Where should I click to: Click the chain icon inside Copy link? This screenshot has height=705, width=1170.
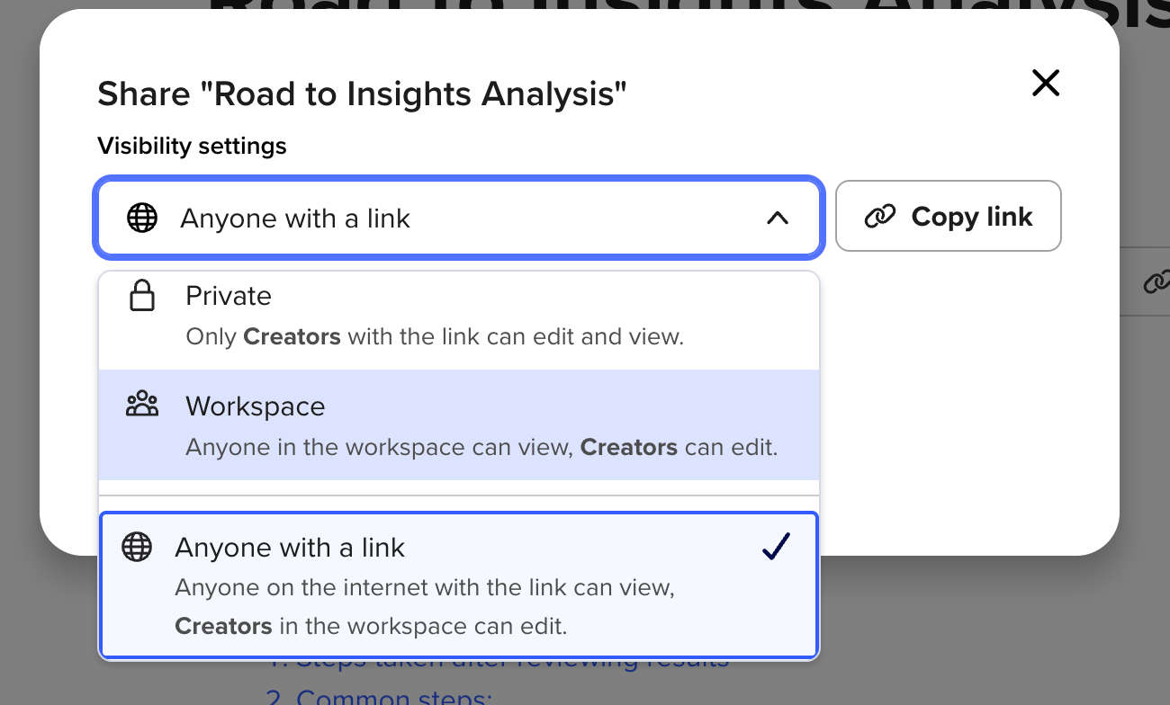coord(879,217)
